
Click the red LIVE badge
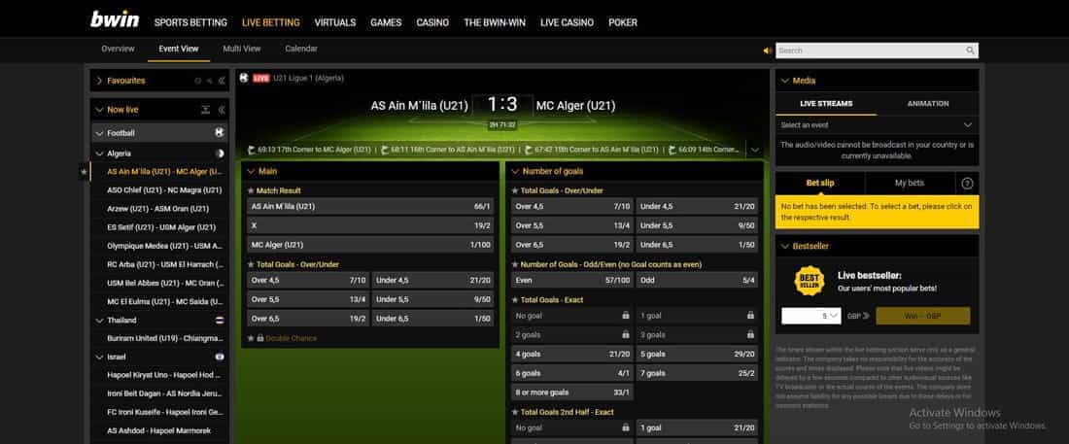261,79
